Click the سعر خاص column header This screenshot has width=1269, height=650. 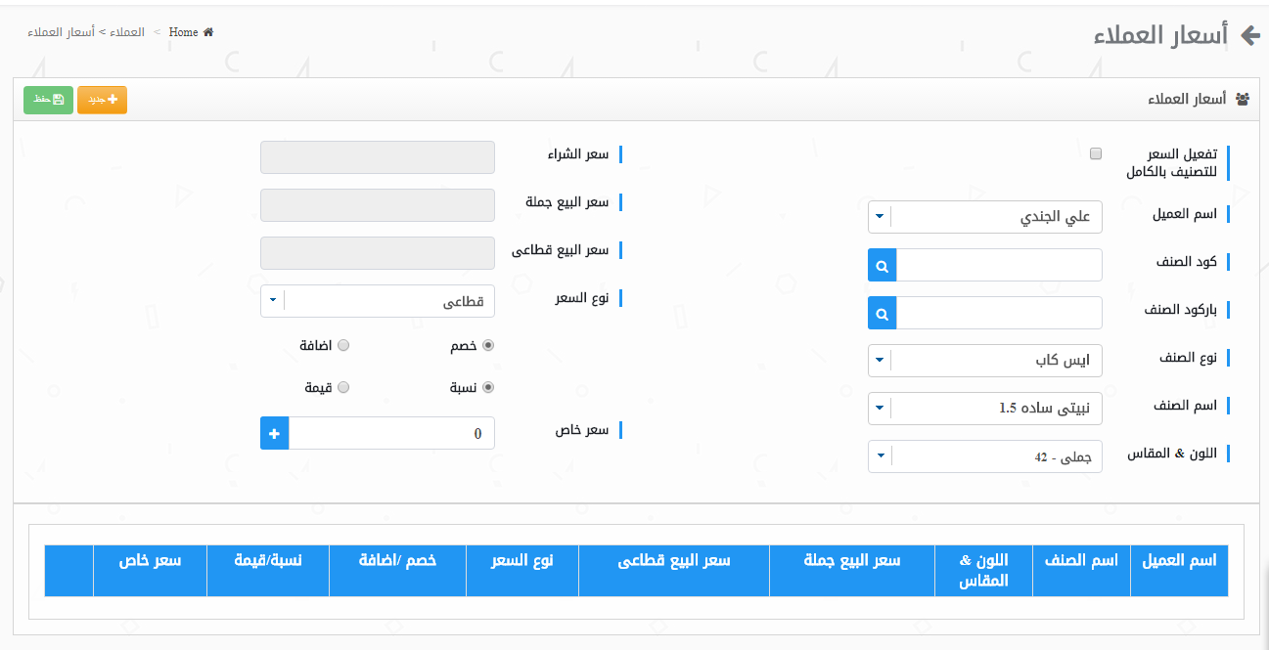coord(150,561)
